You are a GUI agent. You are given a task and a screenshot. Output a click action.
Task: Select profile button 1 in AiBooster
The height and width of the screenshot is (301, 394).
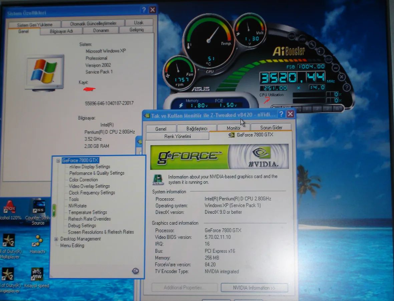coord(307,108)
